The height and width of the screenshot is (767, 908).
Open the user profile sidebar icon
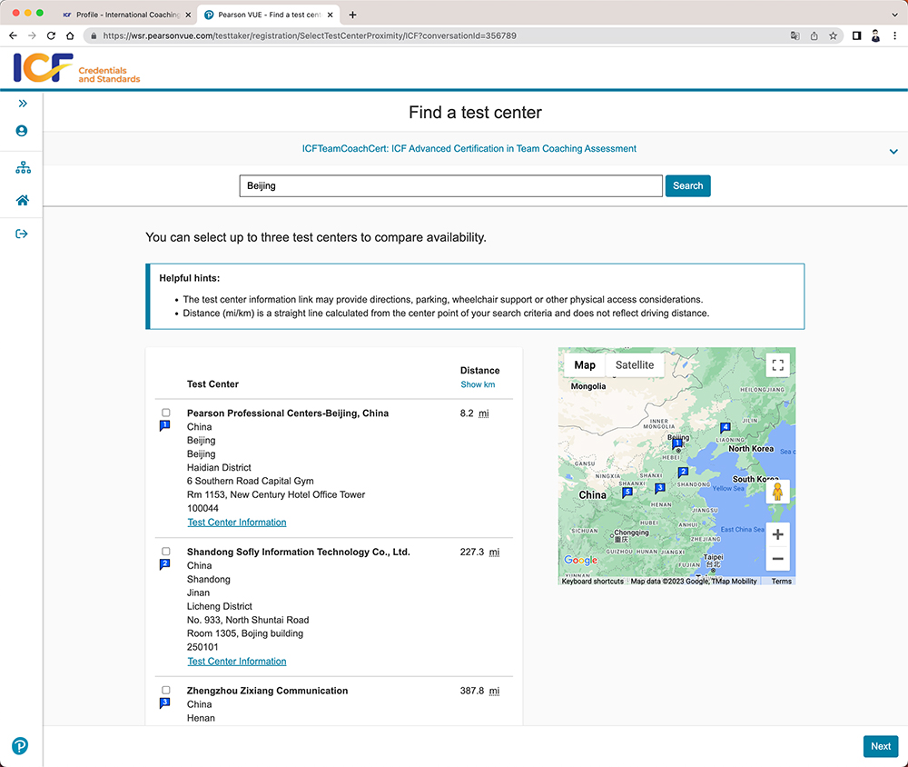[22, 131]
